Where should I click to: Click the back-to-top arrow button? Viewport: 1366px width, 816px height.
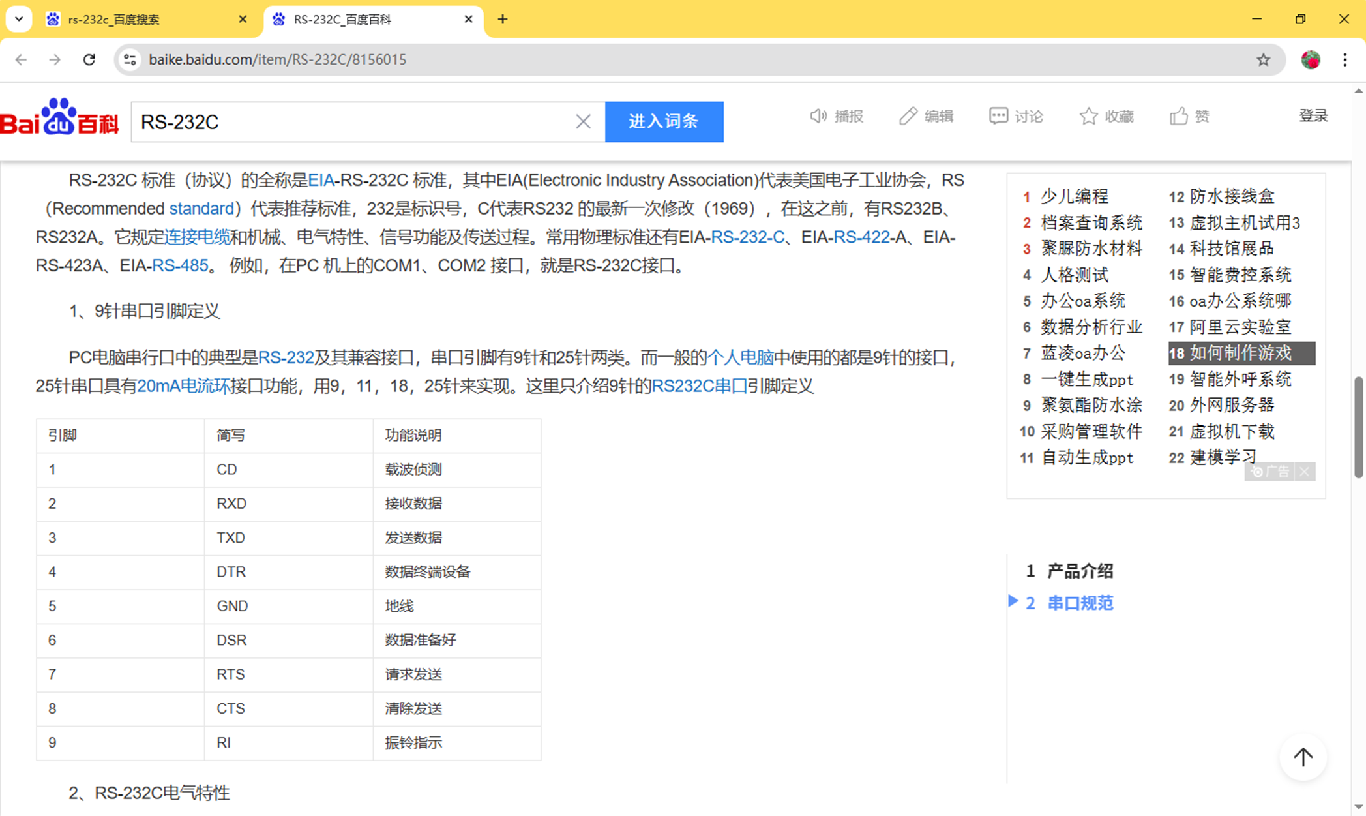click(1303, 757)
